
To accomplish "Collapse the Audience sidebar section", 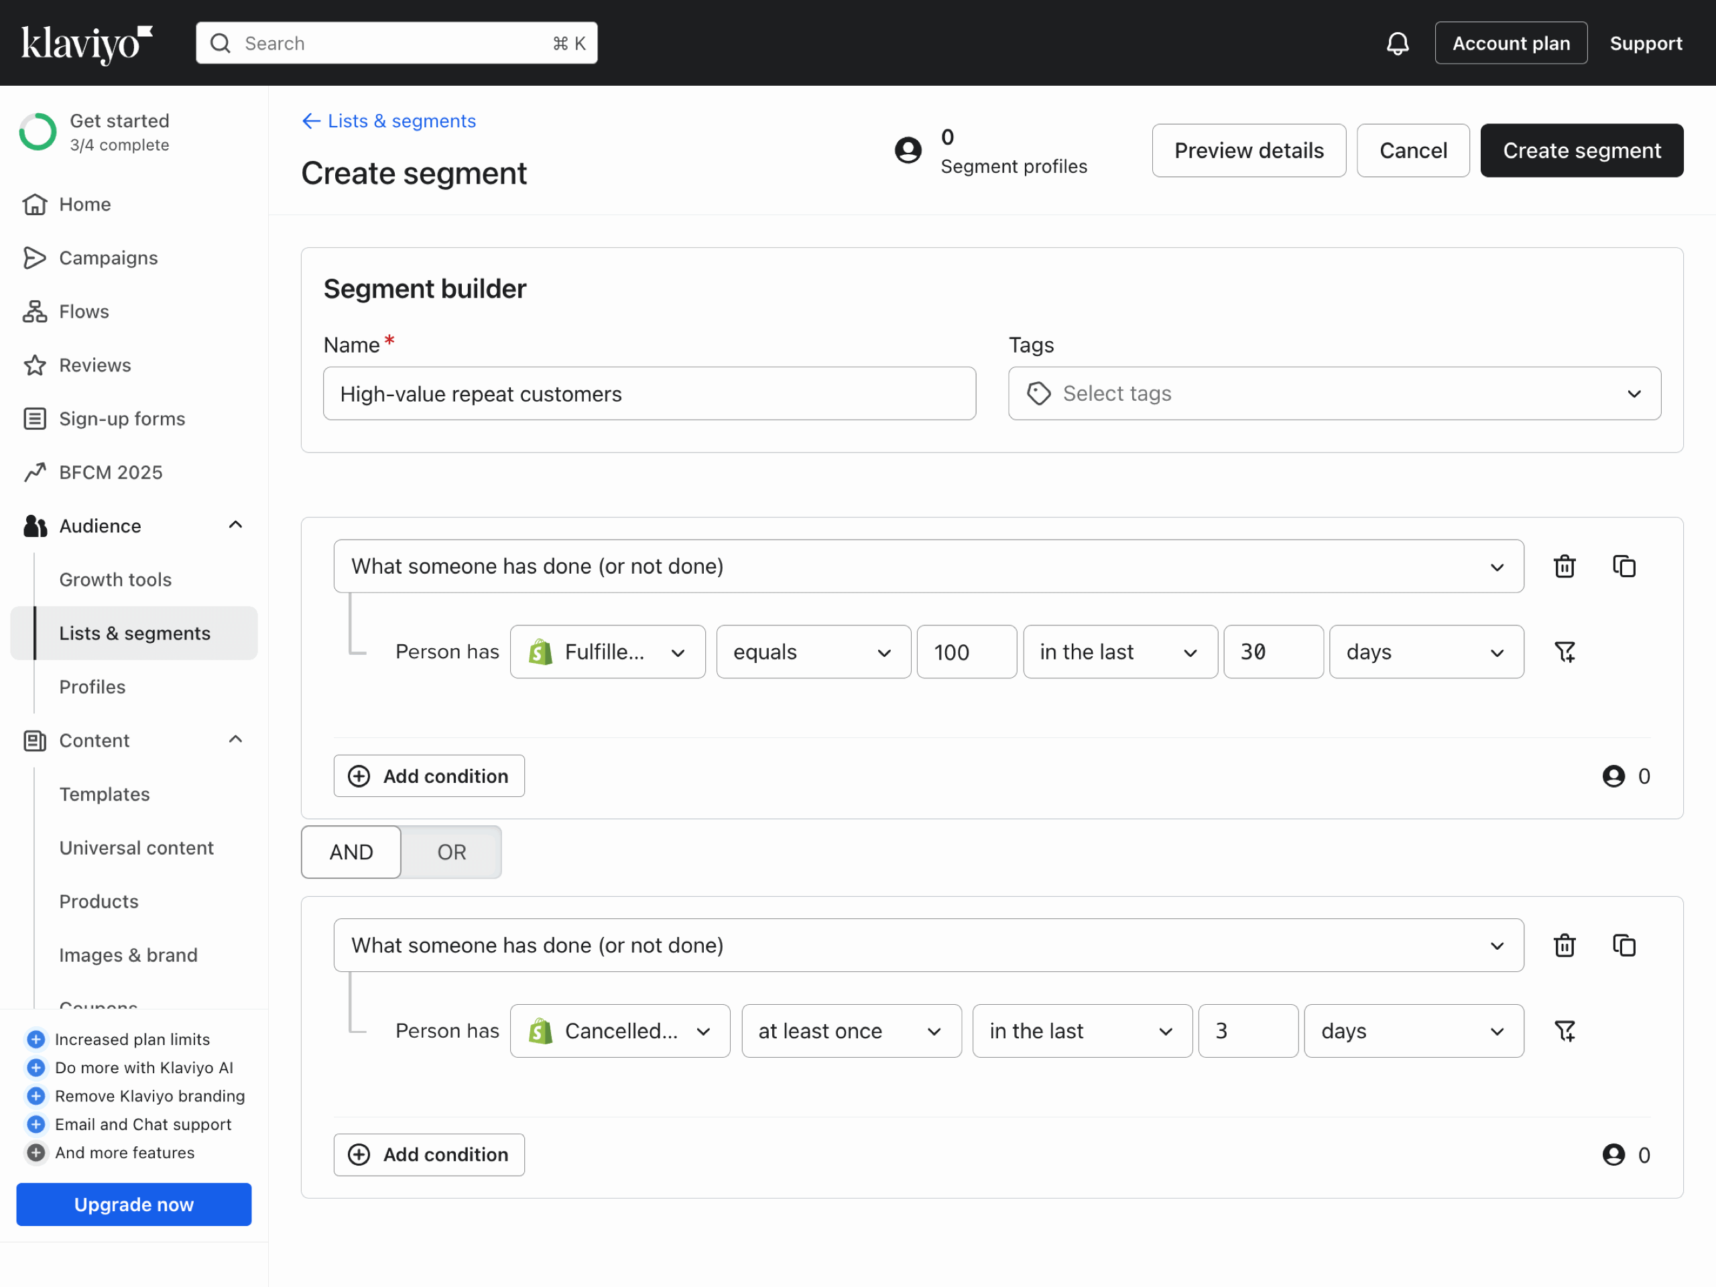I will pyautogui.click(x=235, y=526).
